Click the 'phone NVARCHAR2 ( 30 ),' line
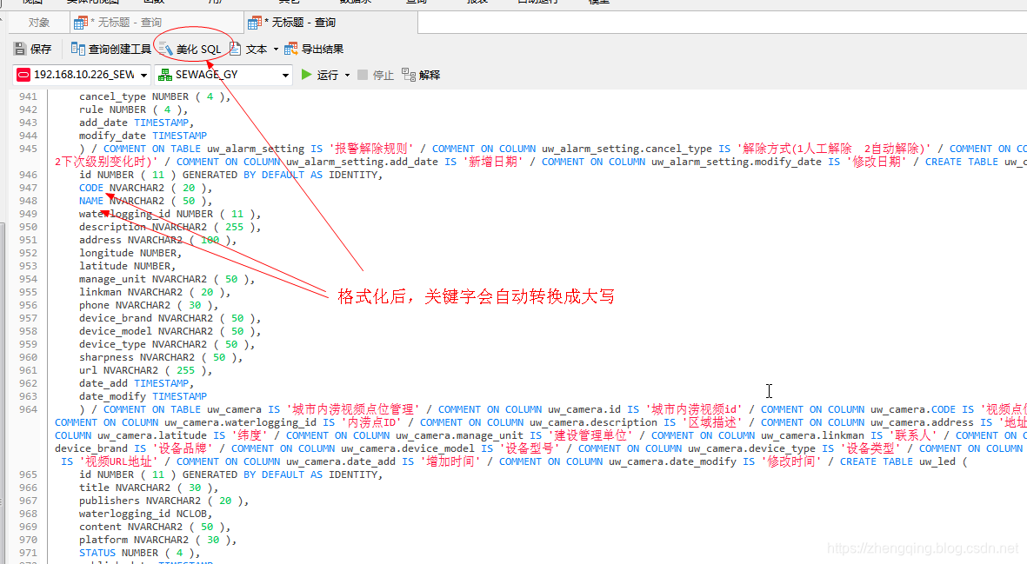Image resolution: width=1027 pixels, height=564 pixels. tap(149, 306)
